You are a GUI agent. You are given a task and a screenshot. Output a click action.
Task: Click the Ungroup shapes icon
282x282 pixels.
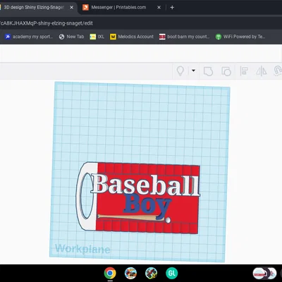coord(226,71)
